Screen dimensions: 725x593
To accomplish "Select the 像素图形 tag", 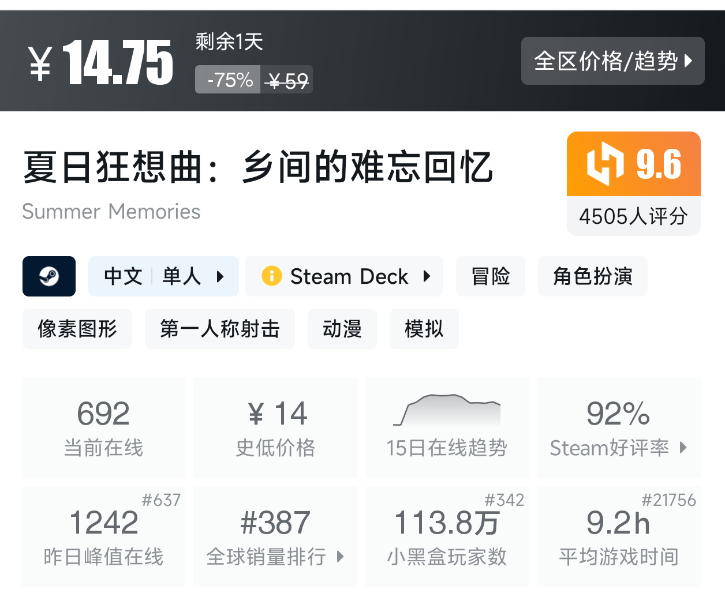I will pyautogui.click(x=77, y=329).
